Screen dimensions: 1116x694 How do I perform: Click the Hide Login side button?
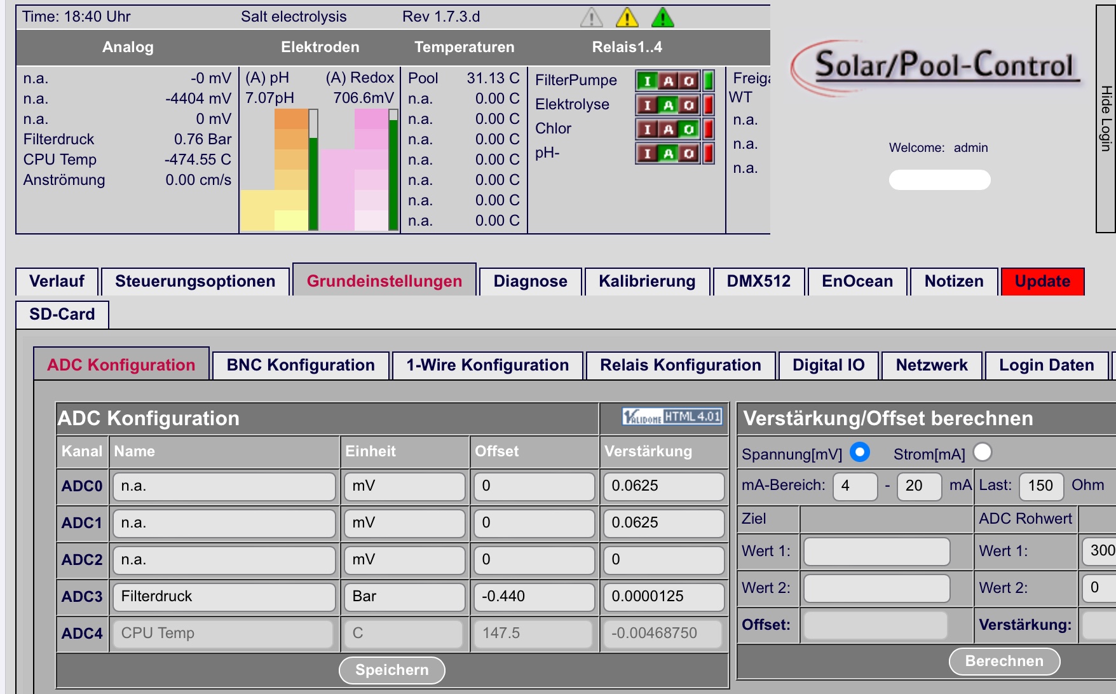[x=1106, y=119]
